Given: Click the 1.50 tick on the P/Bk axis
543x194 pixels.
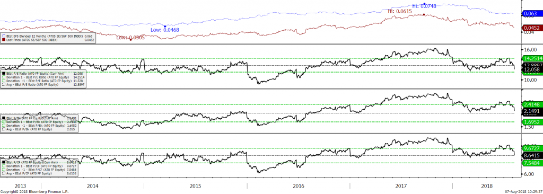Looking at the screenshot, I should [x=529, y=128].
